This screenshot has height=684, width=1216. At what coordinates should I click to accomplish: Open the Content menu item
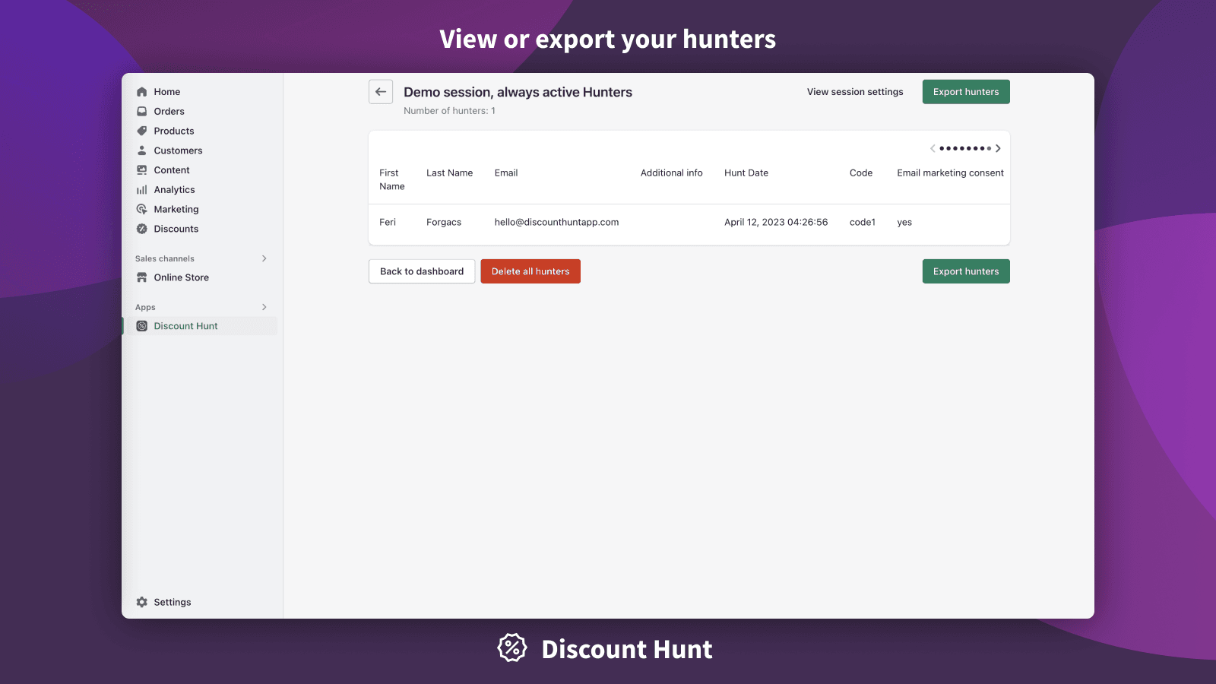[172, 170]
